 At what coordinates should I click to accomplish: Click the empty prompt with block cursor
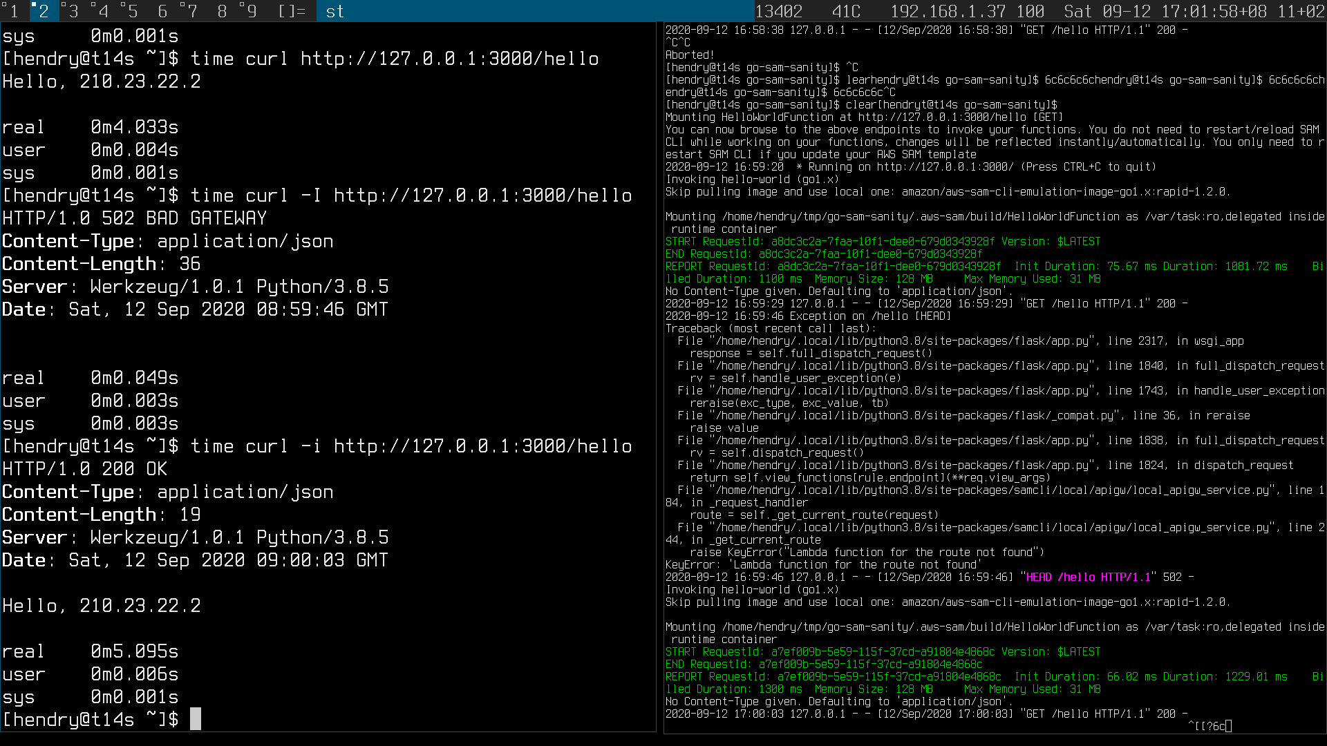click(101, 720)
